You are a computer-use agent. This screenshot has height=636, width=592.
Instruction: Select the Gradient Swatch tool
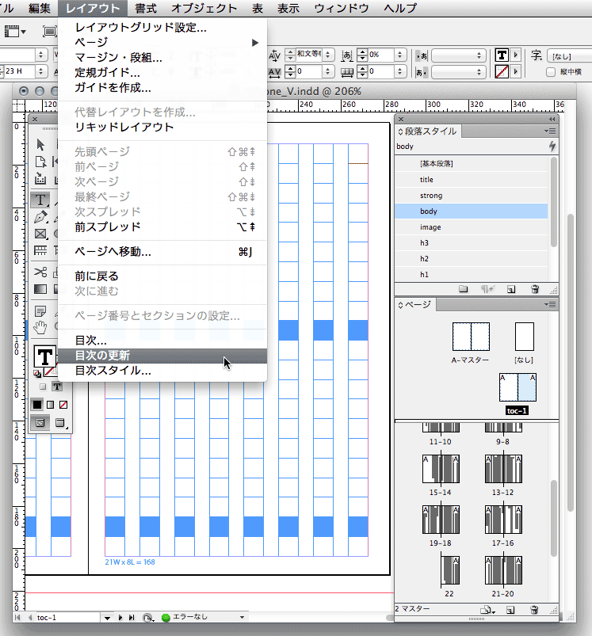tap(40, 289)
